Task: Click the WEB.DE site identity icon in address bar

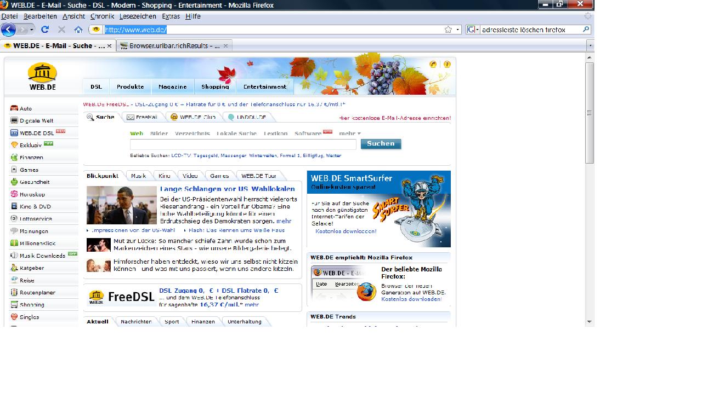Action: tap(95, 30)
